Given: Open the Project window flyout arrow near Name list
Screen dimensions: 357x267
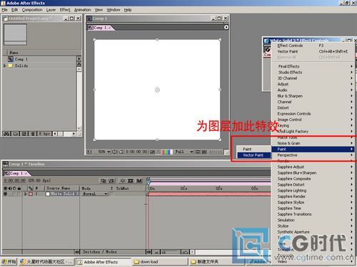Looking at the screenshot, I should (79, 58).
